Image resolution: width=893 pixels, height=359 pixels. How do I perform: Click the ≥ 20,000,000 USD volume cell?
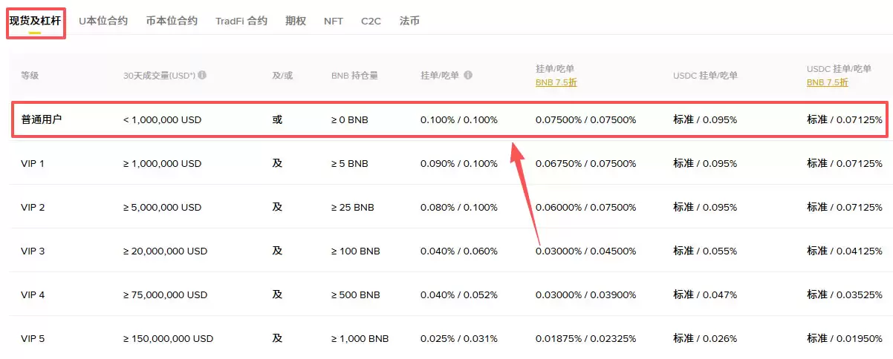click(165, 251)
